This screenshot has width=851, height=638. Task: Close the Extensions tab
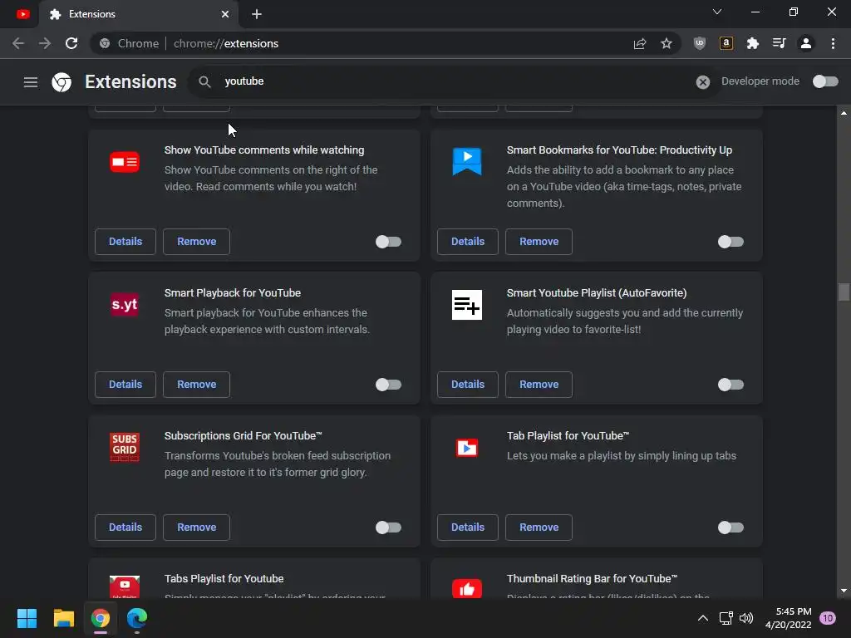click(225, 14)
